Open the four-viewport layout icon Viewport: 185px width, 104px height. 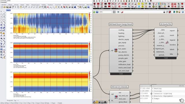coord(45,7)
